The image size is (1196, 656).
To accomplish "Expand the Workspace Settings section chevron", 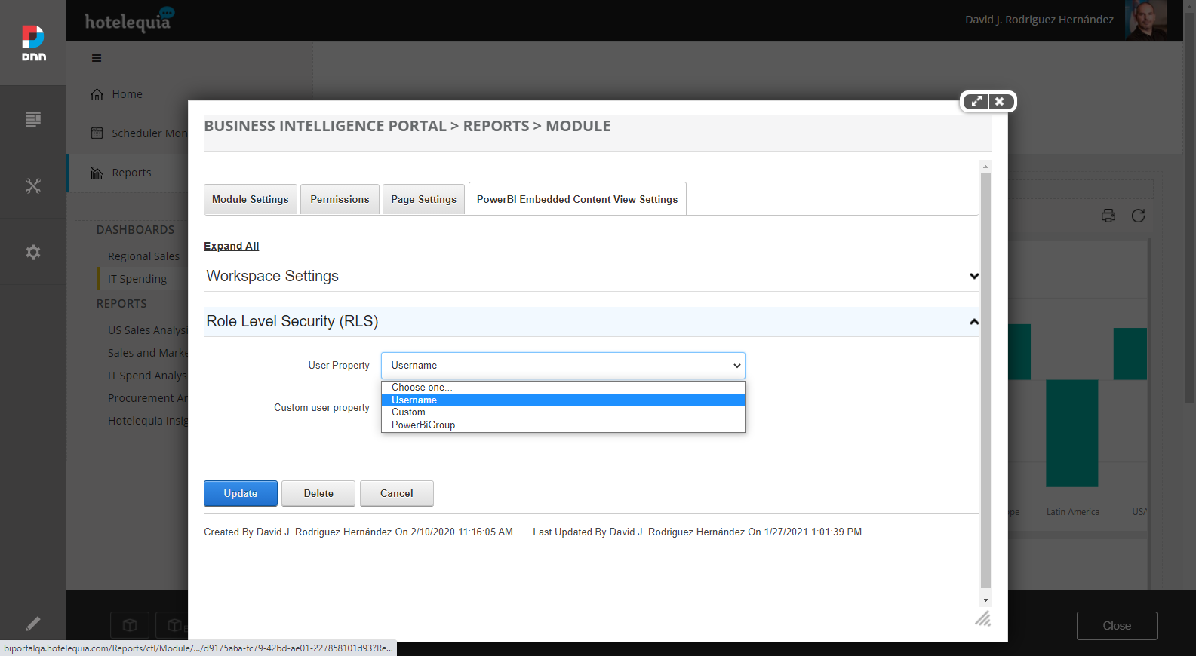I will click(x=974, y=276).
